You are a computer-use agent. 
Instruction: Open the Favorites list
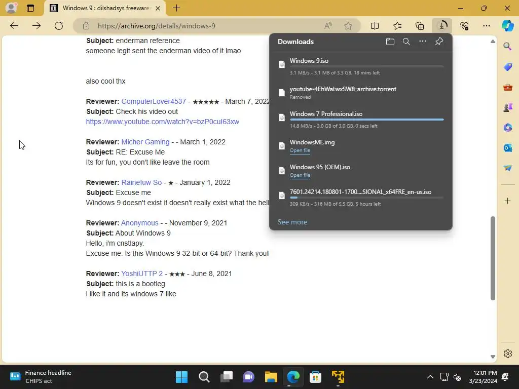tap(397, 26)
